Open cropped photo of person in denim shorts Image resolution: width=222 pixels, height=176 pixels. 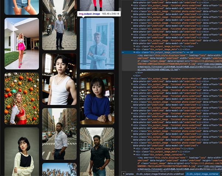tap(22, 7)
